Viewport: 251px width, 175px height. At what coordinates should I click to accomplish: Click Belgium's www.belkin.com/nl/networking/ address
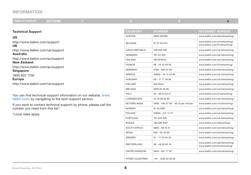tap(216, 42)
